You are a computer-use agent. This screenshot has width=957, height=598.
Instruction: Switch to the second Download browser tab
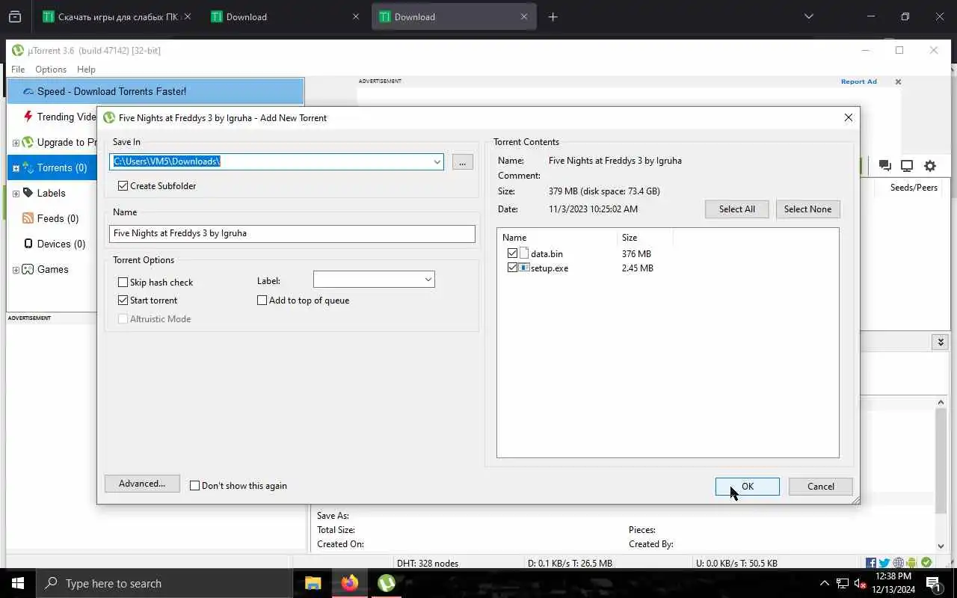453,16
